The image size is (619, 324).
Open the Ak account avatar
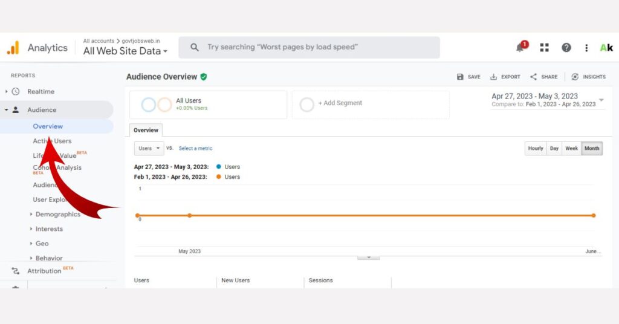tap(606, 48)
